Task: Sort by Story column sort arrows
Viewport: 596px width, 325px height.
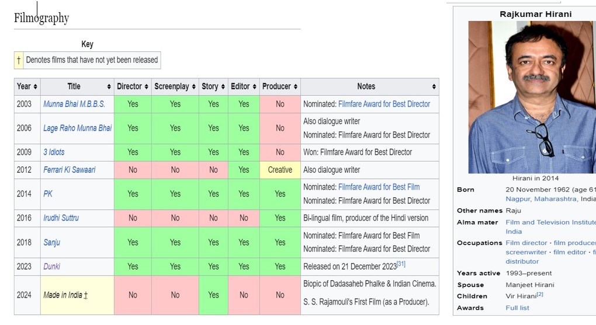Action: (x=223, y=86)
